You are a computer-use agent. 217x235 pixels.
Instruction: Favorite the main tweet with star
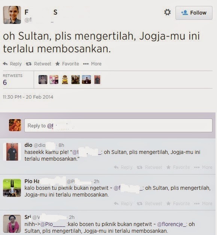click(x=67, y=64)
